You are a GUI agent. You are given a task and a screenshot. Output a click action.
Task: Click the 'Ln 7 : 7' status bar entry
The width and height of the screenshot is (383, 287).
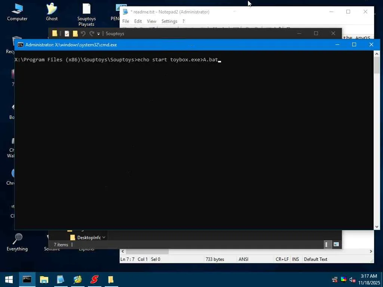pyautogui.click(x=127, y=259)
